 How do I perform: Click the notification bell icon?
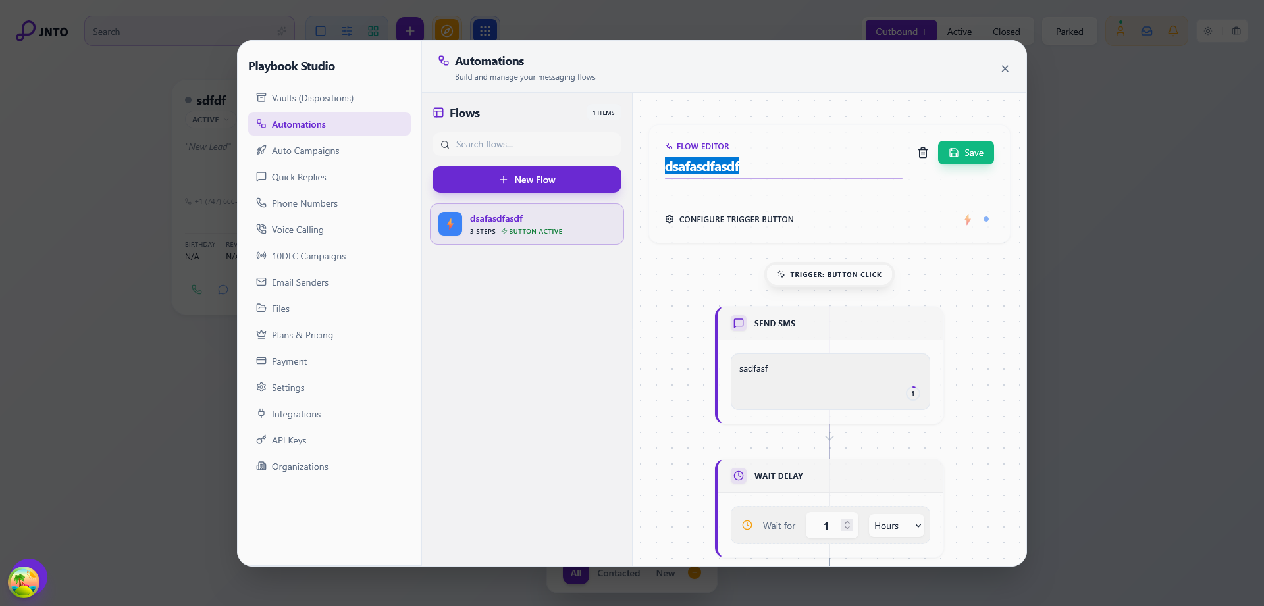1173,31
